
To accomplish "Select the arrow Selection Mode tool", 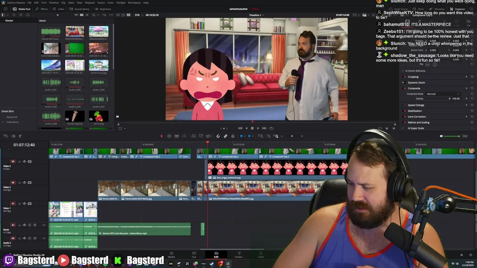I will click(x=161, y=136).
